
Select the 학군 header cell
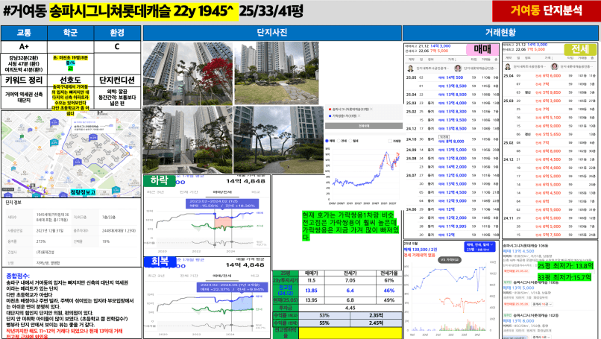click(71, 33)
